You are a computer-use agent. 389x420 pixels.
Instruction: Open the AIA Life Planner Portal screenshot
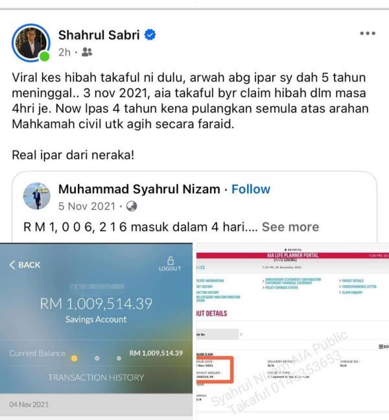(x=292, y=331)
